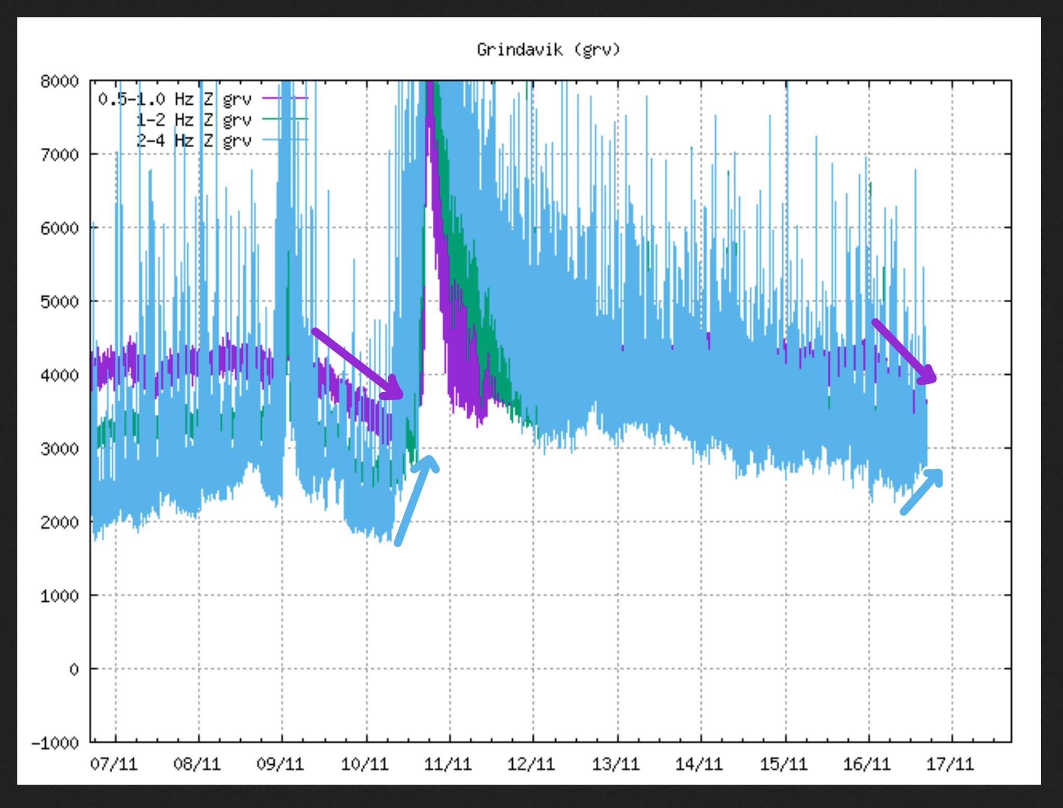Click the x-axis date label "07/11"
The width and height of the screenshot is (1063, 808).
pyautogui.click(x=114, y=764)
